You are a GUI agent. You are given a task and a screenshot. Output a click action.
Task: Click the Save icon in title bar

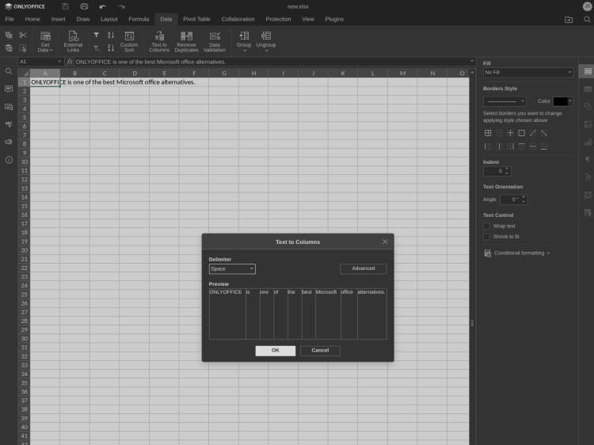pos(65,6)
